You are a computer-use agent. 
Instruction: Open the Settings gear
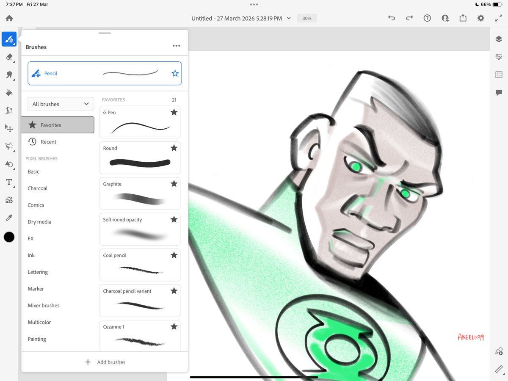point(480,18)
